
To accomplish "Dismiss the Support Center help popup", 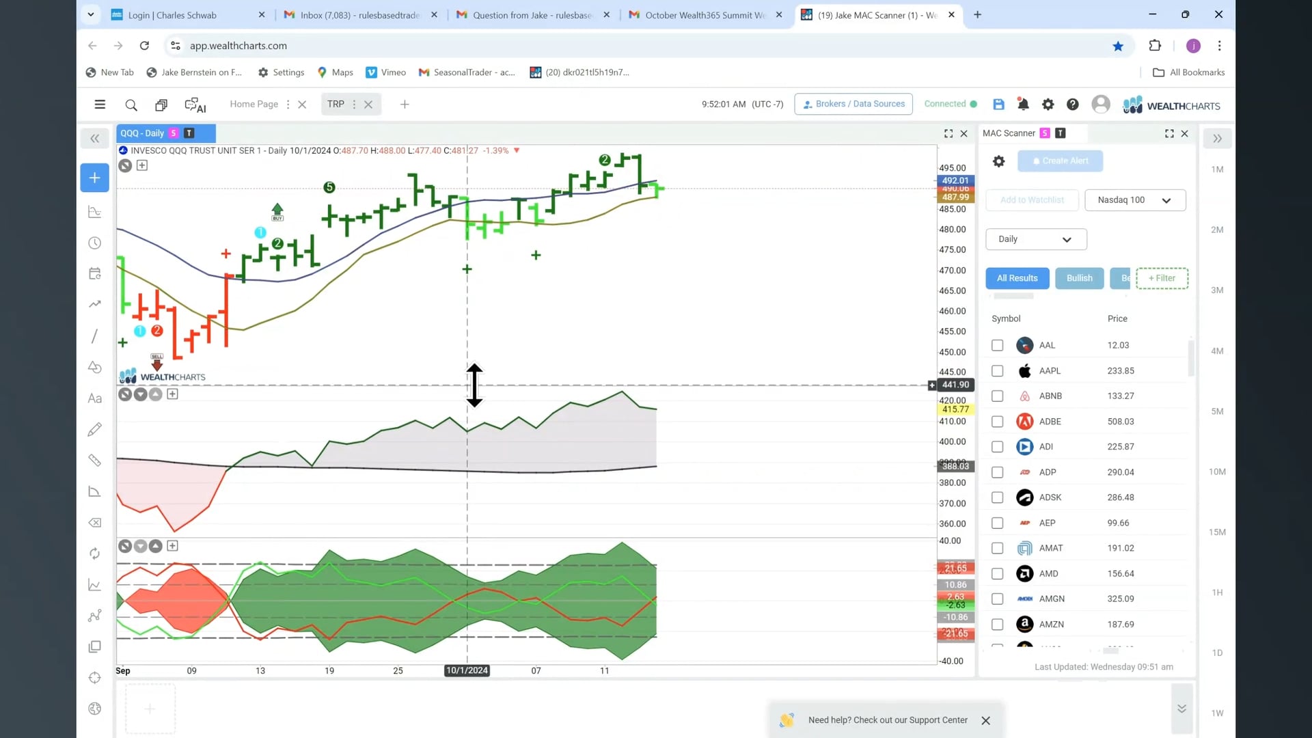I will click(985, 721).
